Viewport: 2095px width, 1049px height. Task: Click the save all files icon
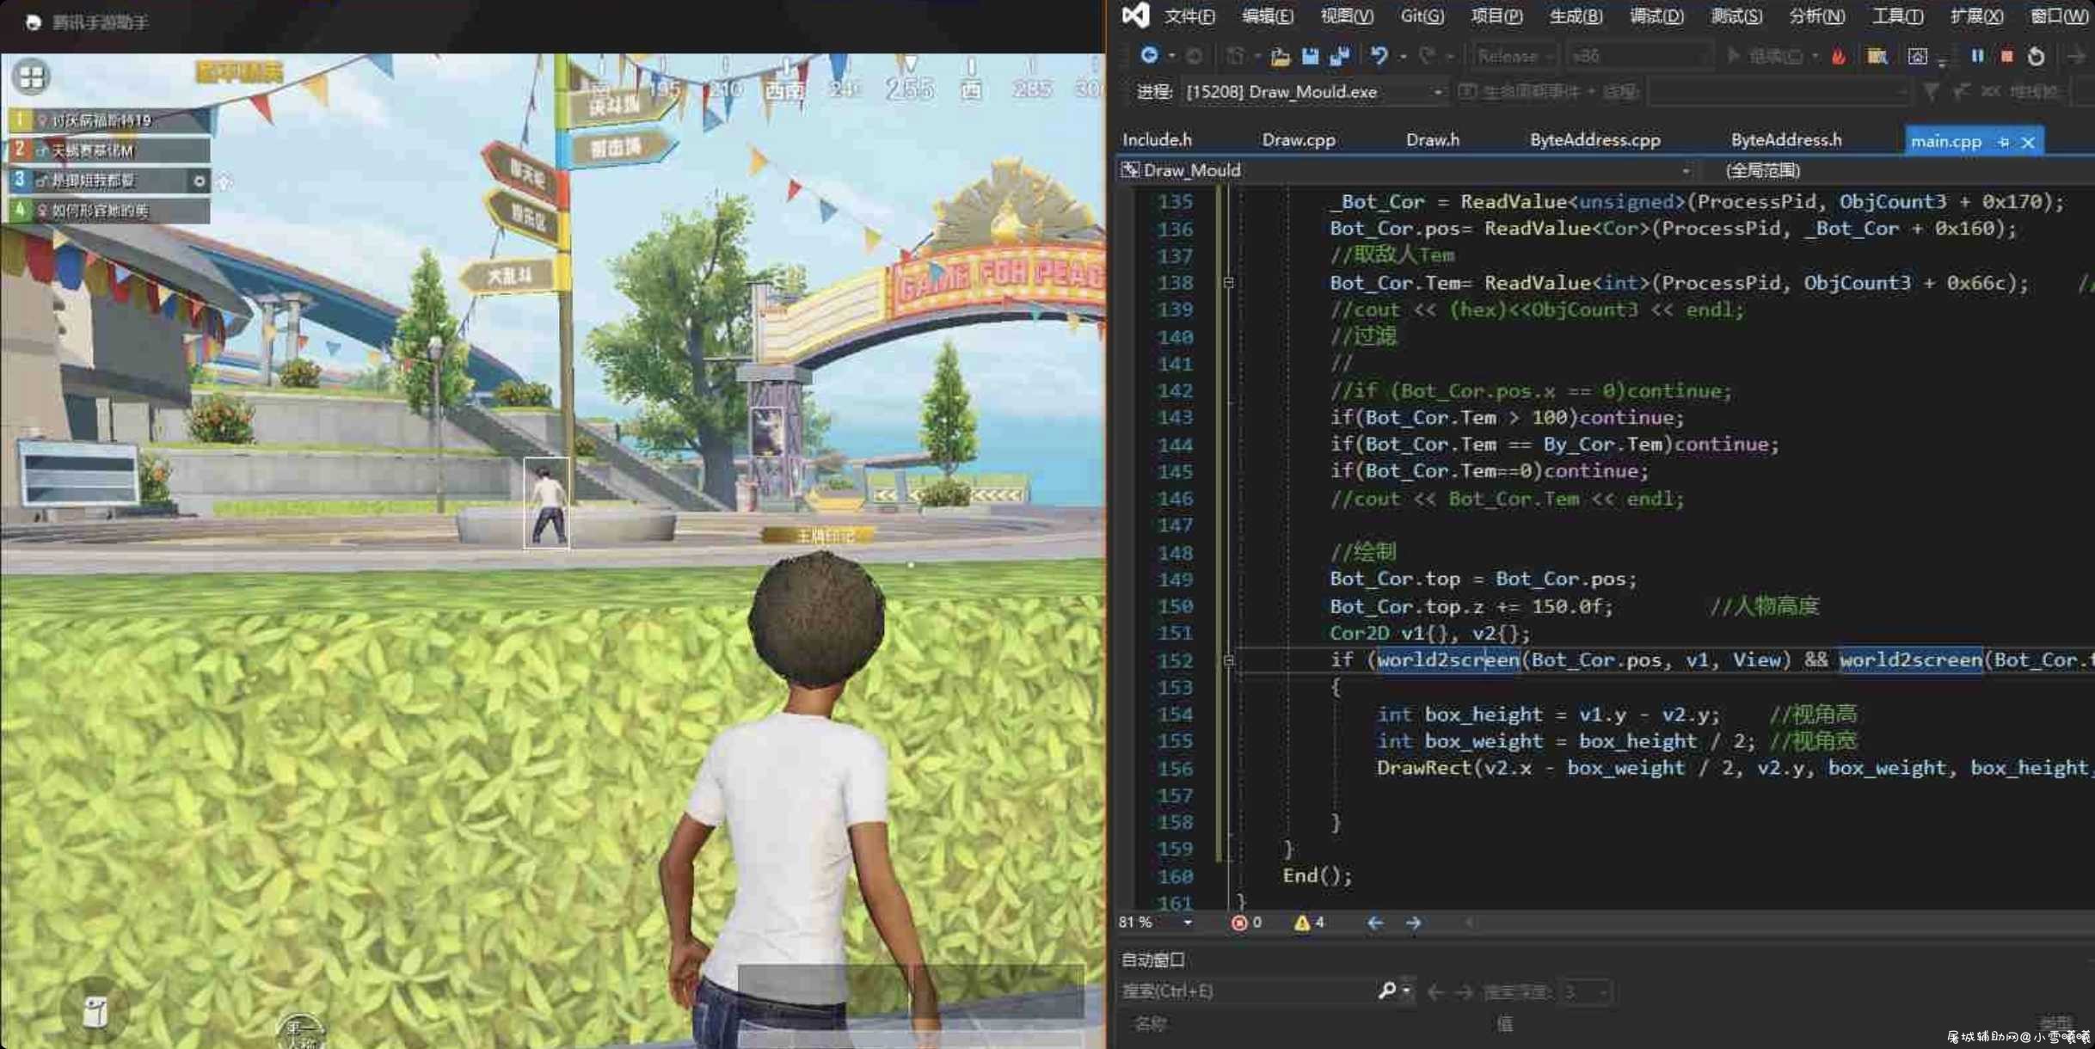[1339, 57]
